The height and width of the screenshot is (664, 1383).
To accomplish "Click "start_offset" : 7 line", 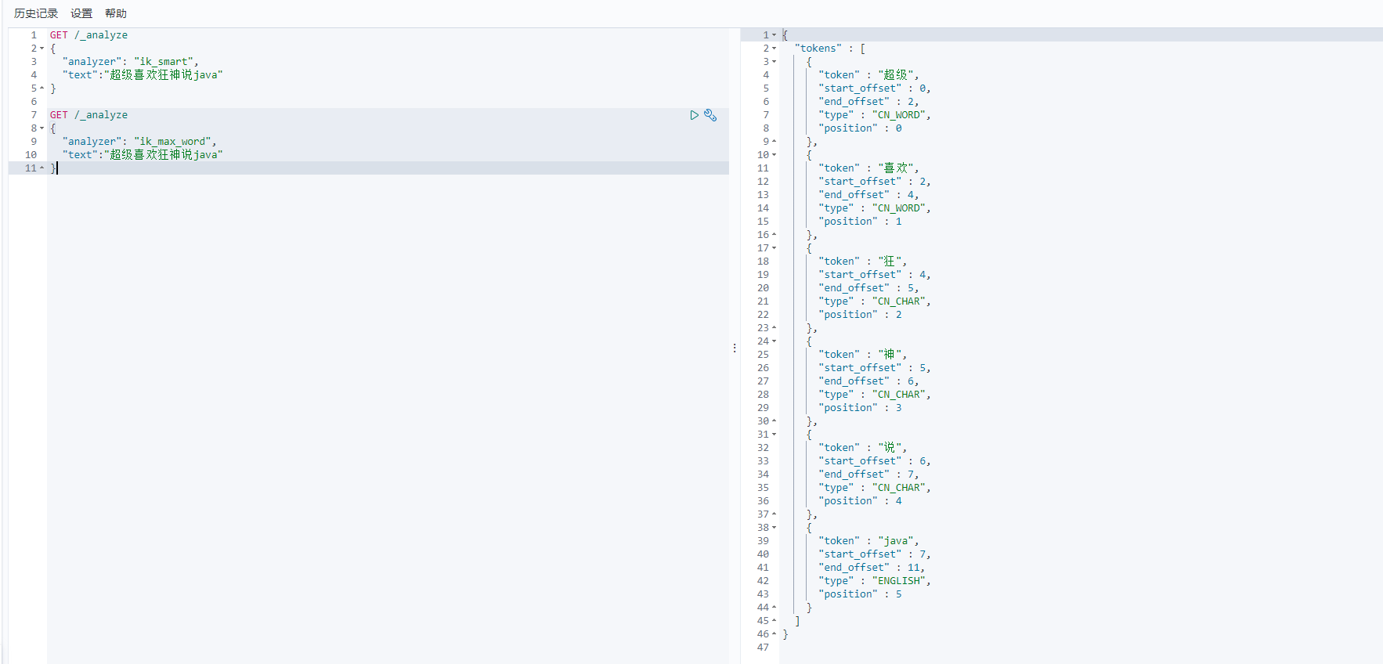I will [x=875, y=554].
